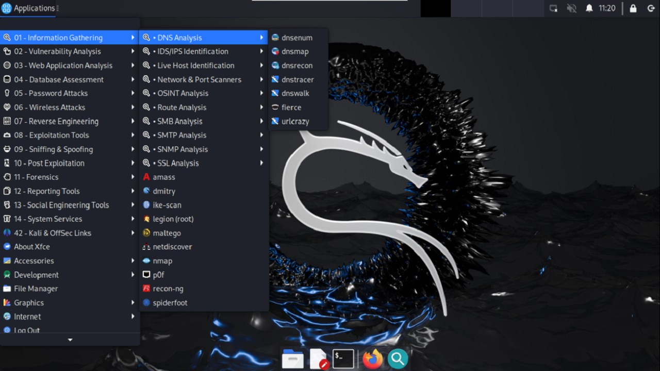Open the text editor dock icon

pos(319,359)
